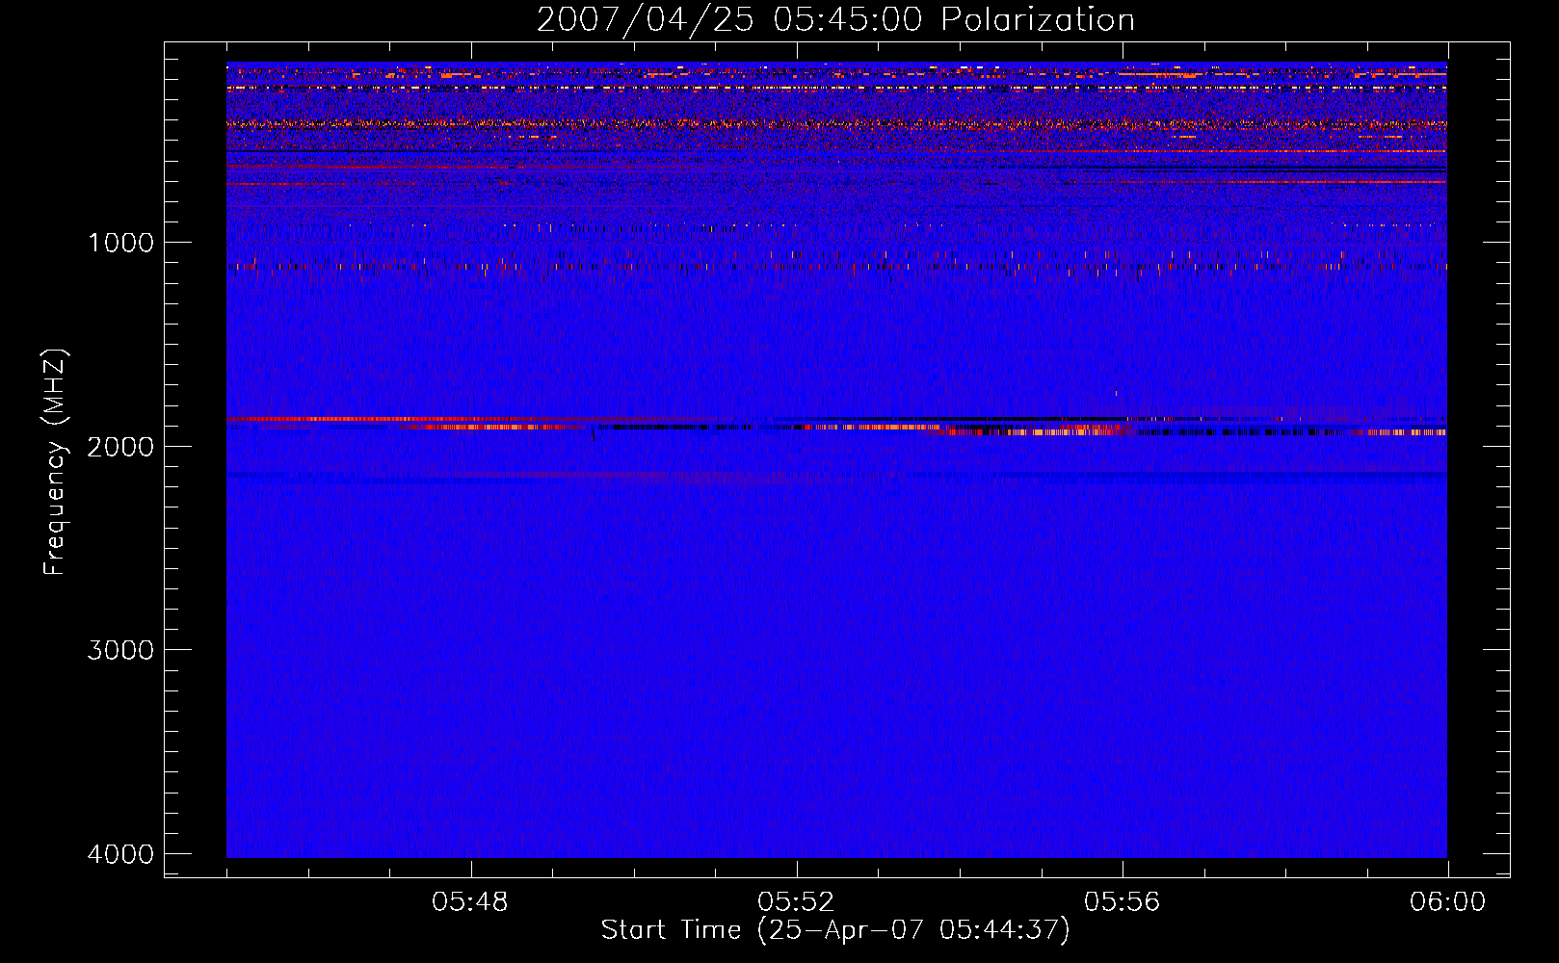
Task: Click the plot title '2007/04/25 05:45:00 Polarization'
Action: point(835,20)
